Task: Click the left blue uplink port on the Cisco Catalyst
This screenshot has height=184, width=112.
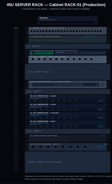Action: [x=99, y=146]
